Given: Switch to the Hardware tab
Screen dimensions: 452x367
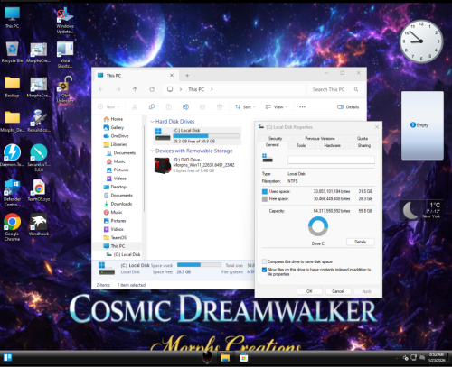Looking at the screenshot, I should (332, 145).
